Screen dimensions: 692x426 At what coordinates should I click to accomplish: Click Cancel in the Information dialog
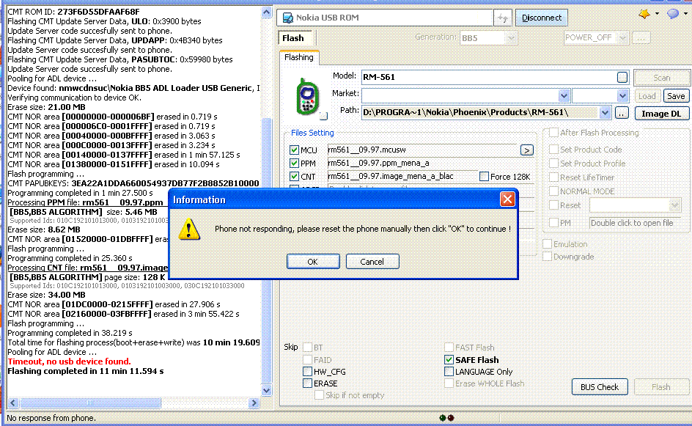pos(372,261)
